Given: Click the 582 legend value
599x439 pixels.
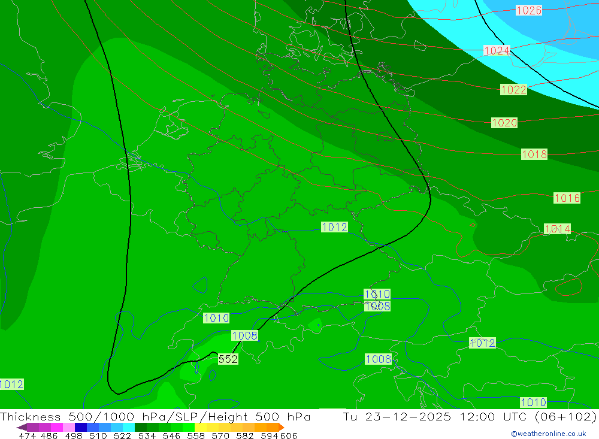Looking at the screenshot, I should (x=245, y=435).
